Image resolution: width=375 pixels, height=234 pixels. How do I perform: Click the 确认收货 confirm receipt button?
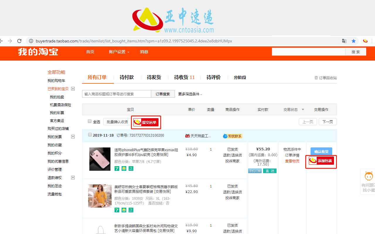321,152
